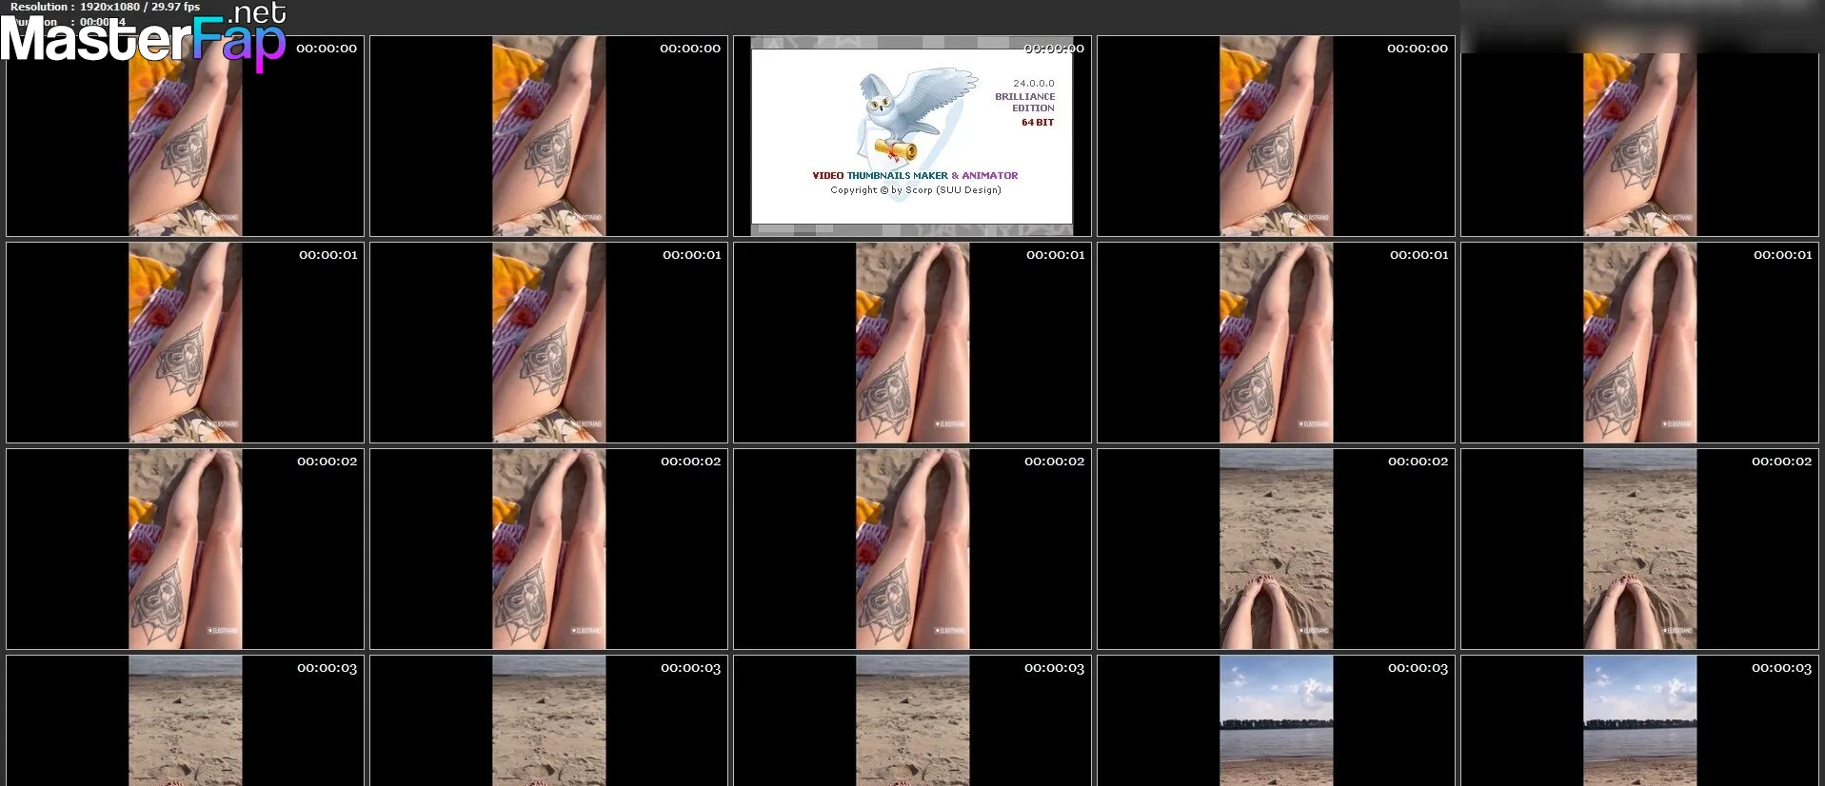
Task: Click the last thumbnail in the 00:00:02 row
Action: point(1639,549)
